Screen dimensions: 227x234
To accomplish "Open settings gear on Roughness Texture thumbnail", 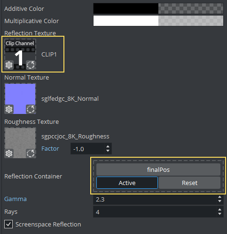I will point(9,153).
